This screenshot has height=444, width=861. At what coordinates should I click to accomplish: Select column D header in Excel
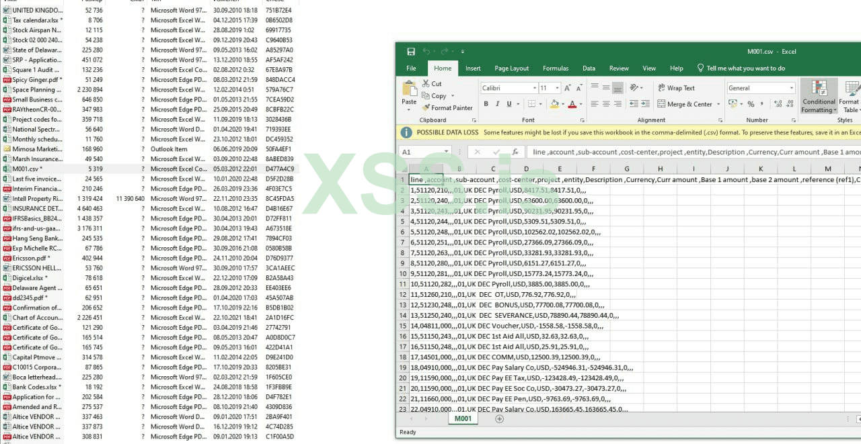pyautogui.click(x=526, y=169)
